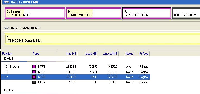Select the *: Other row in list
The image size is (200, 94).
pyautogui.click(x=75, y=82)
